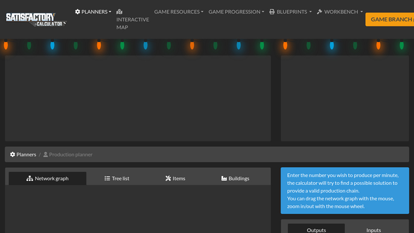Select the Outputs tab
This screenshot has height=233, width=414.
pyautogui.click(x=316, y=229)
